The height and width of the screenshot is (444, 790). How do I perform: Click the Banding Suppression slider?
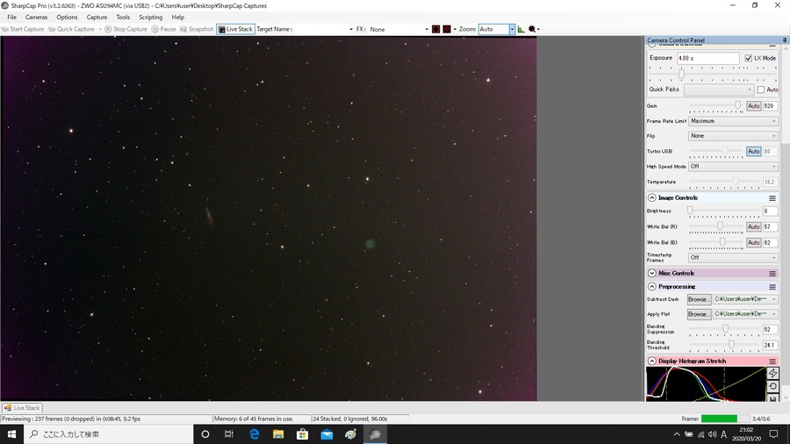[724, 330]
